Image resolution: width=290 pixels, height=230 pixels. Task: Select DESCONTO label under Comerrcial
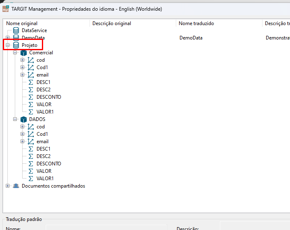(x=49, y=97)
